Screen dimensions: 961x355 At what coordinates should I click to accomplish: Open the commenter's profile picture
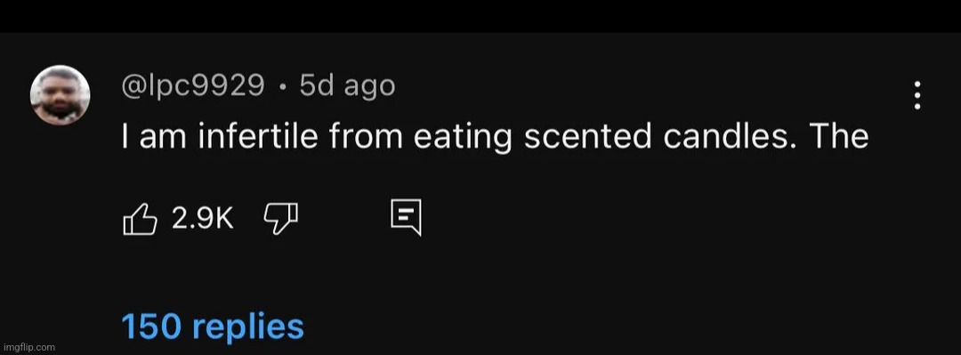tap(61, 95)
